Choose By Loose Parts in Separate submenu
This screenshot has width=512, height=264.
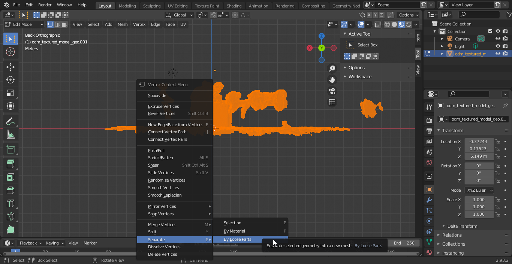coord(238,239)
